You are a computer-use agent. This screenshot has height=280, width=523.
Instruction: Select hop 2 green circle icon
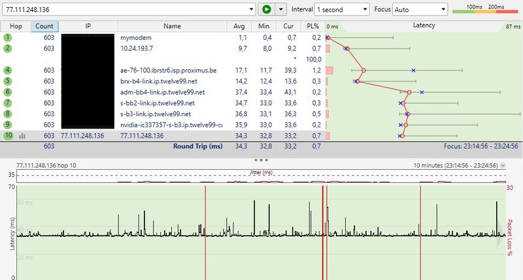(8, 48)
